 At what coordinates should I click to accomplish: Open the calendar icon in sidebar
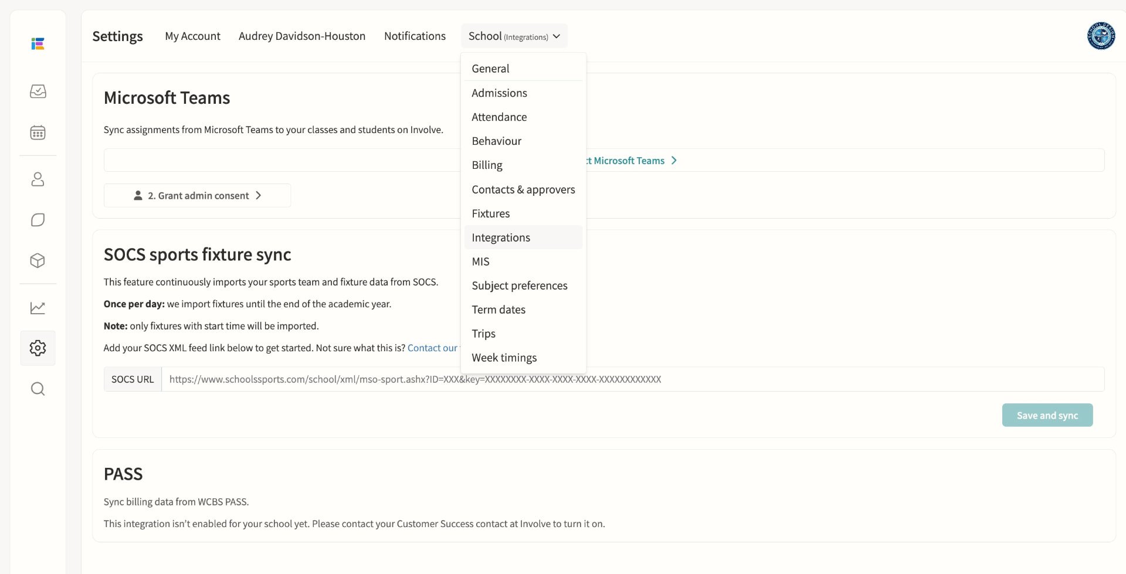click(x=38, y=133)
